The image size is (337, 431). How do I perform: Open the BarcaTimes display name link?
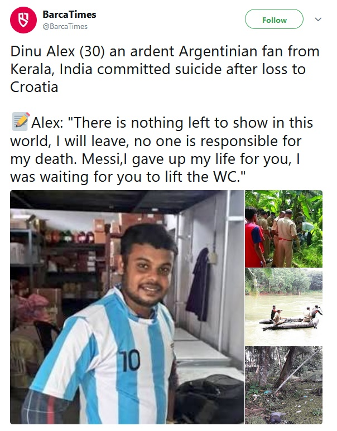point(69,14)
